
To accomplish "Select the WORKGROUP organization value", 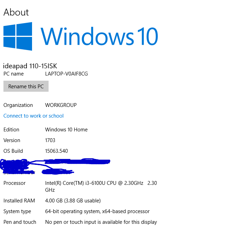I will coord(61,105).
